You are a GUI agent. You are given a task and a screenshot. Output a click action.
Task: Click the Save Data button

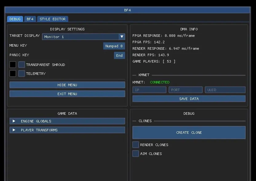pyautogui.click(x=189, y=99)
